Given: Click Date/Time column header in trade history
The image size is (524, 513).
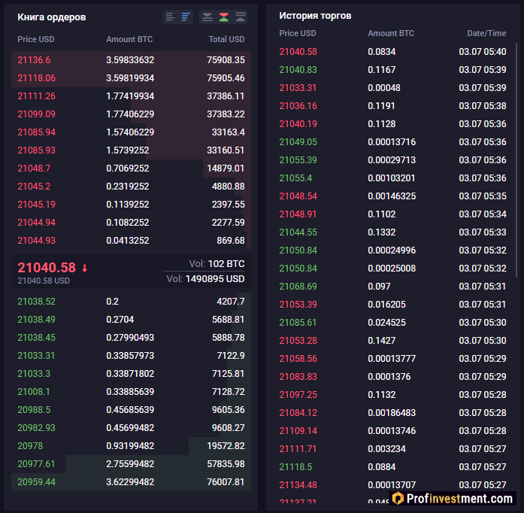Looking at the screenshot, I should pos(486,33).
